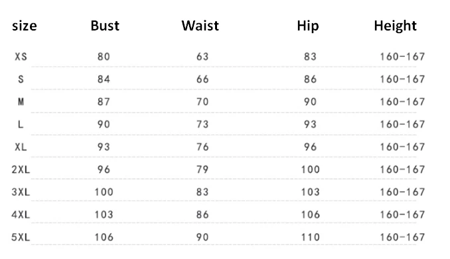Screen dimensions: 450x259
Task: Click height range 160-167 for XS
Action: (x=402, y=57)
